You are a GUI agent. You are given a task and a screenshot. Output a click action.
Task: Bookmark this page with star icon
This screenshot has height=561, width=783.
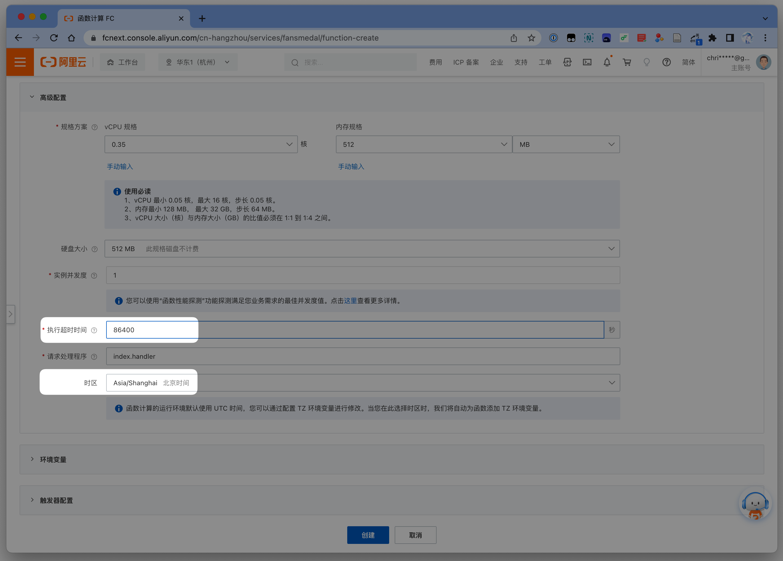[531, 38]
